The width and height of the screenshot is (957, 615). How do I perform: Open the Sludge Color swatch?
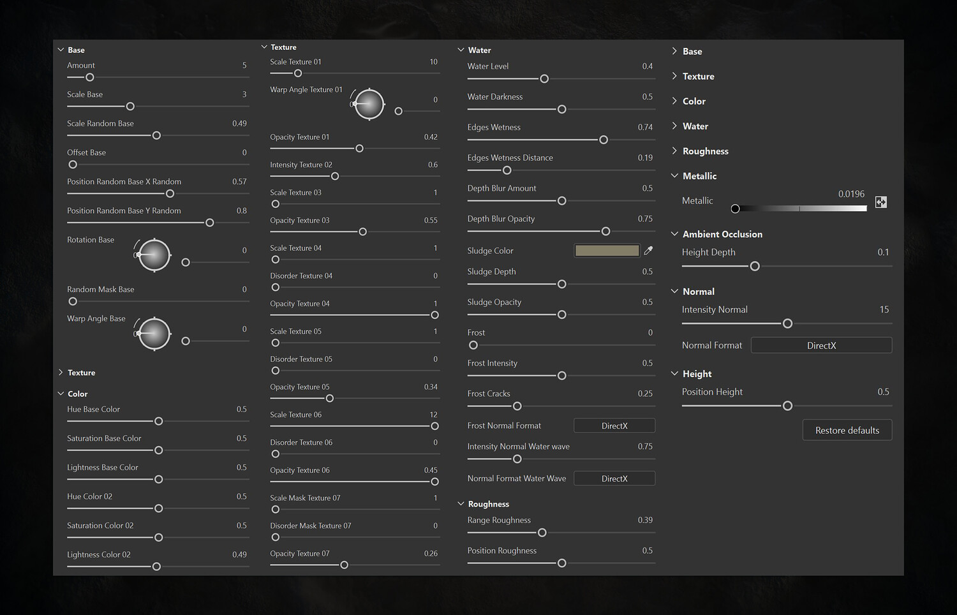tap(607, 251)
